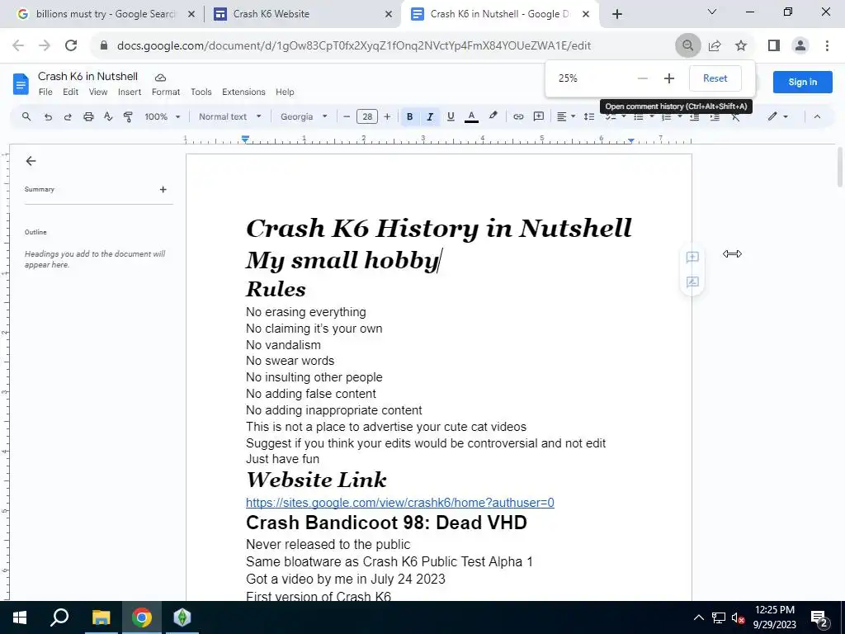Open the Edit menu
Viewport: 845px width, 634px height.
click(x=71, y=92)
